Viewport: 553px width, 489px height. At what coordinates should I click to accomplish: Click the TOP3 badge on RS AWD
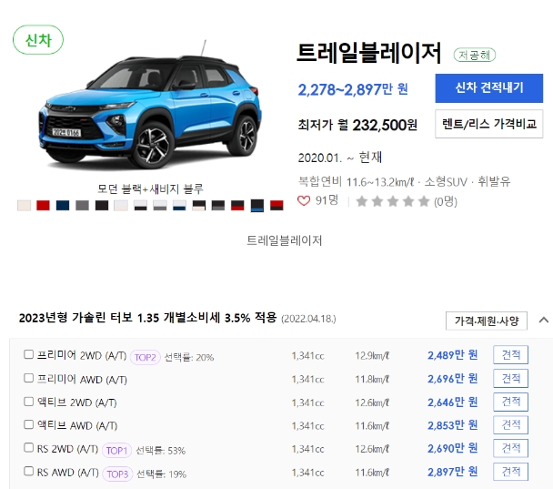117,474
